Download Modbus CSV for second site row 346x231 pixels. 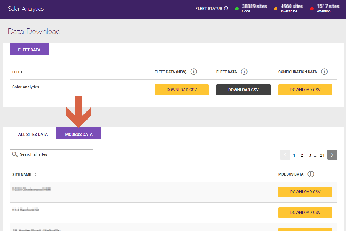click(305, 213)
